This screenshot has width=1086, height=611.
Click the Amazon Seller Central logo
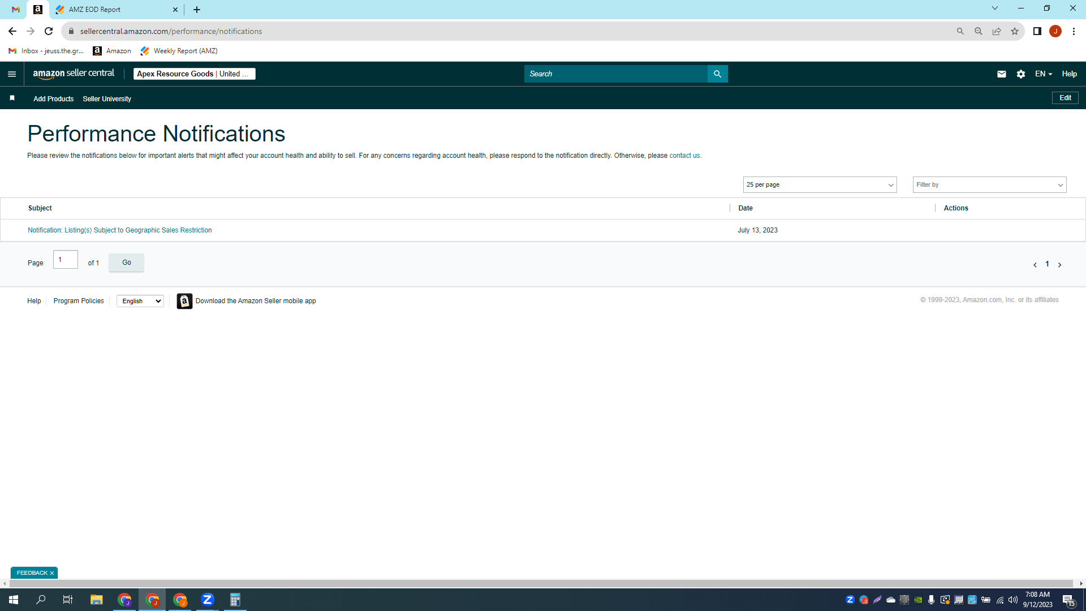74,74
